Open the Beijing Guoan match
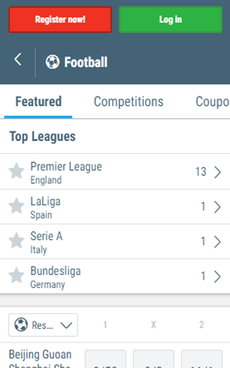The image size is (230, 368). [x=40, y=359]
